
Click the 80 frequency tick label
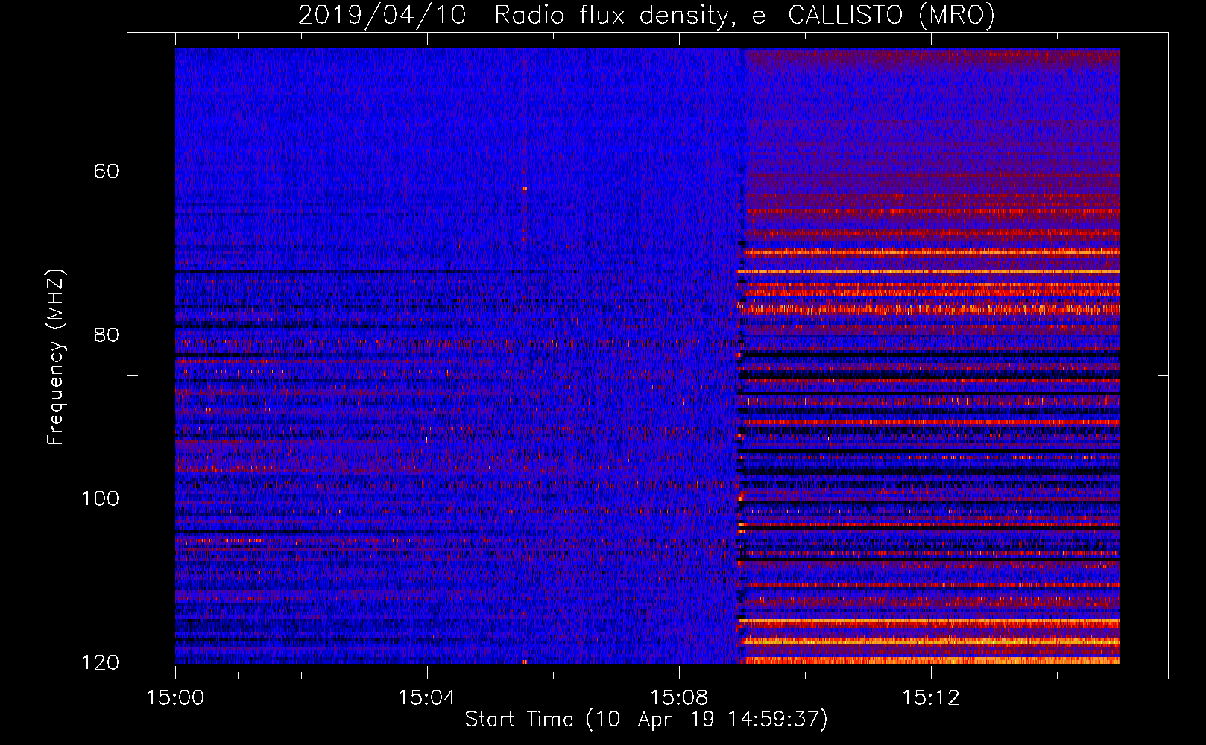pos(107,335)
